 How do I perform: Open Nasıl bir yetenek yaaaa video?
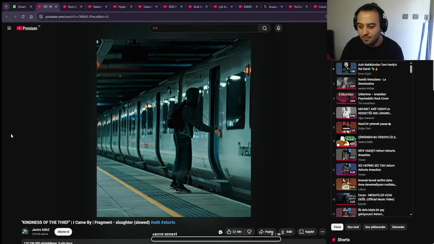(x=375, y=124)
